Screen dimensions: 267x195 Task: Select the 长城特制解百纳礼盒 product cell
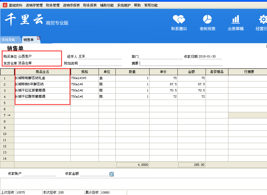pos(42,78)
